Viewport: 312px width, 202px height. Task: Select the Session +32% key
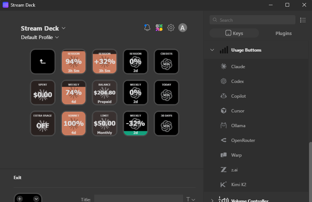[x=105, y=62]
